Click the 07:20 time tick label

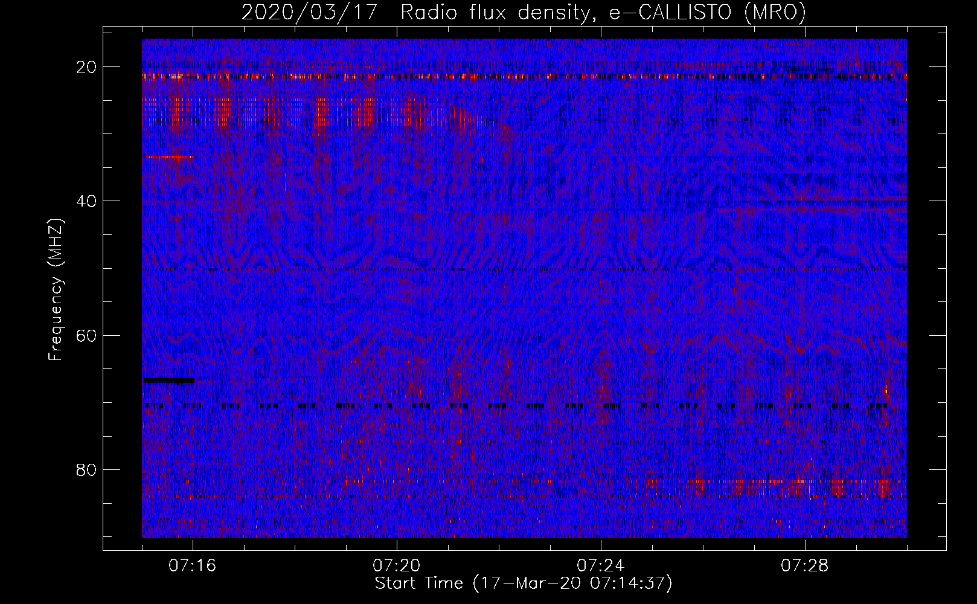397,566
